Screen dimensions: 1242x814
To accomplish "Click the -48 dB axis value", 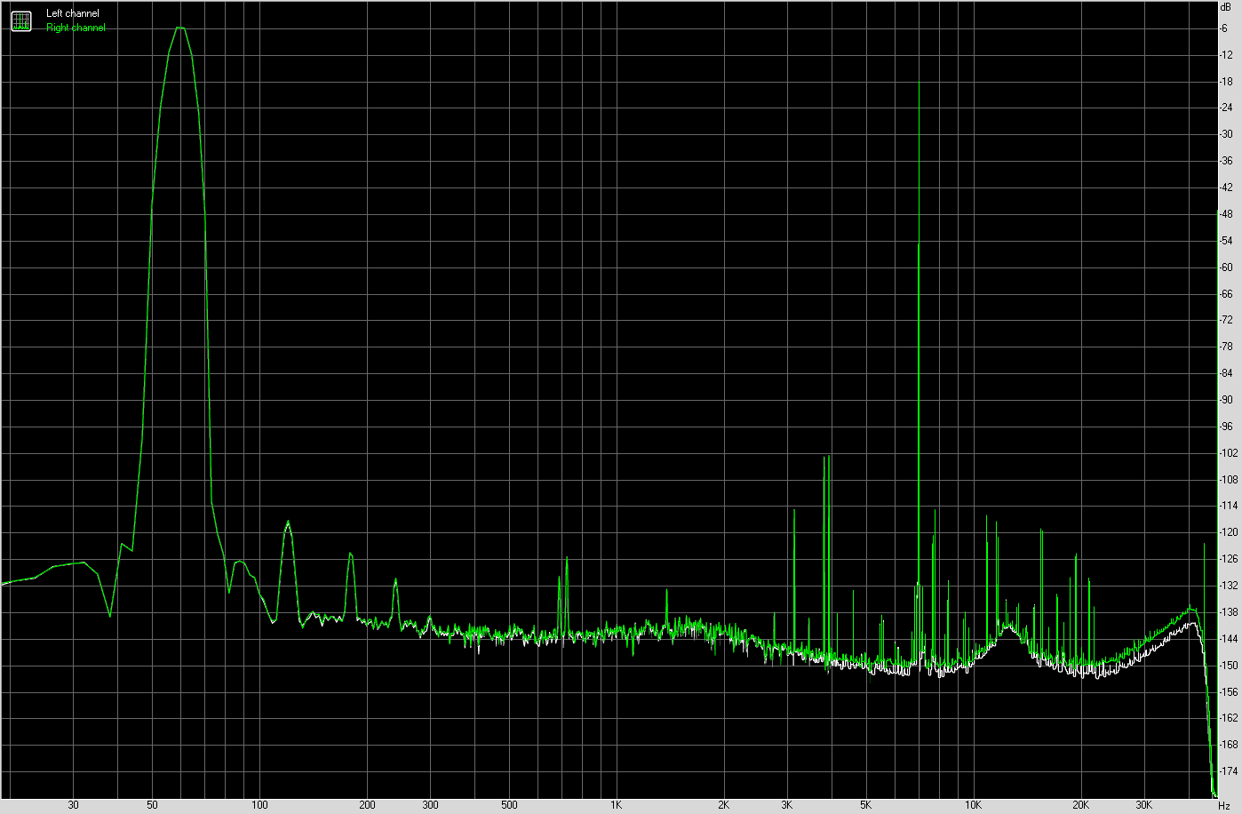I will pos(1226,214).
